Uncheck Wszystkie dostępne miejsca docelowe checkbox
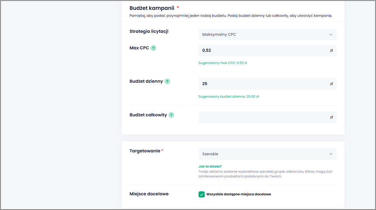Viewport: 376px width, 210px height. [202, 194]
